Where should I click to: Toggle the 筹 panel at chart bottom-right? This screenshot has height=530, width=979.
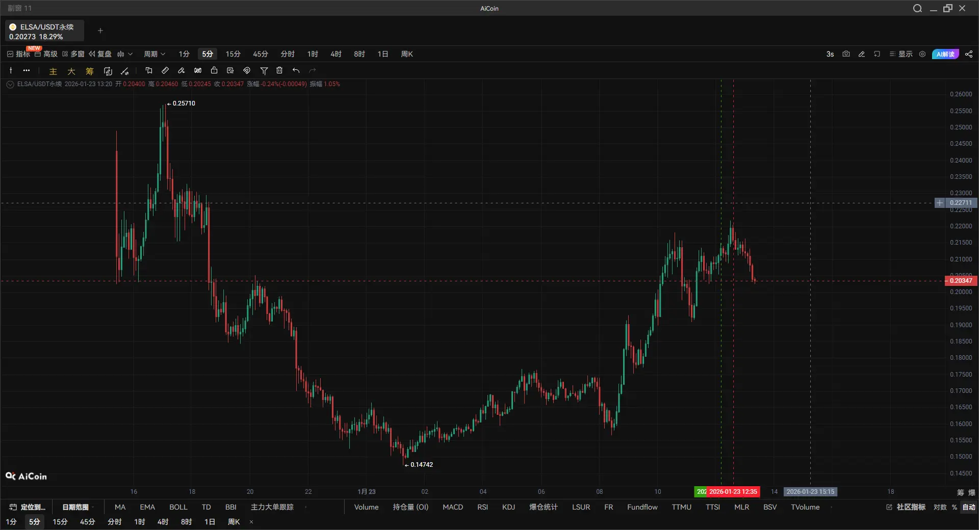point(961,492)
